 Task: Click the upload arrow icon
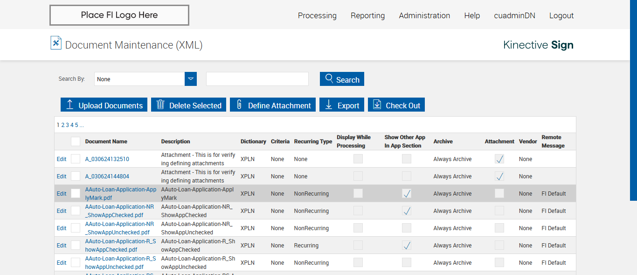click(70, 105)
